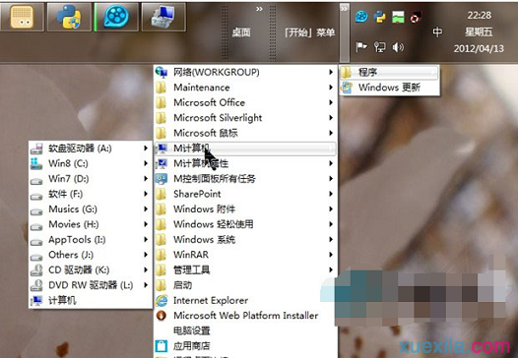Click the date 2012/04/13

click(x=479, y=48)
